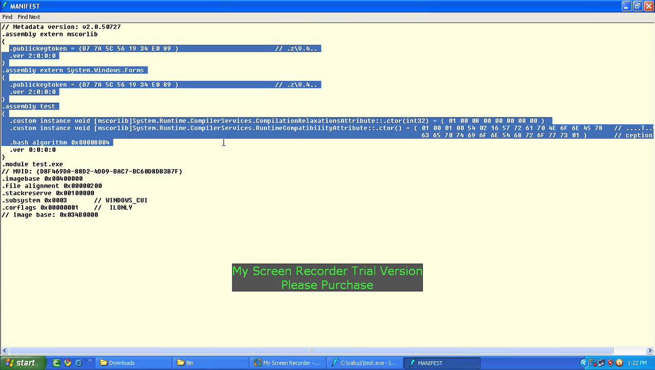Click the '.corflags 0x00000001' line
Screen dimensions: 655x370
67,207
